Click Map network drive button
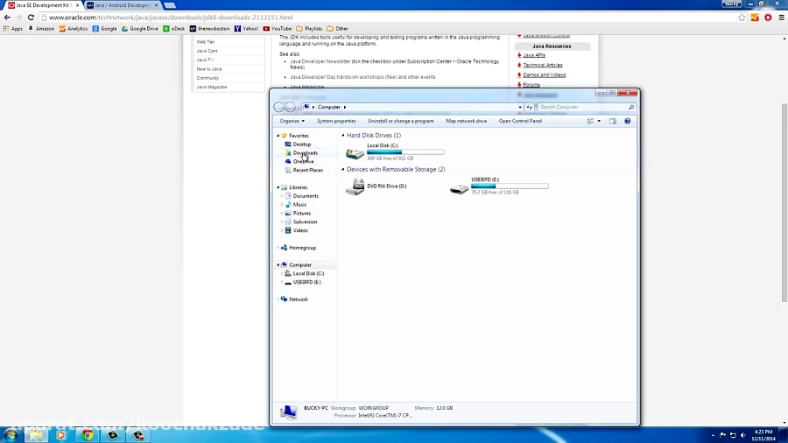The width and height of the screenshot is (788, 443). click(466, 121)
